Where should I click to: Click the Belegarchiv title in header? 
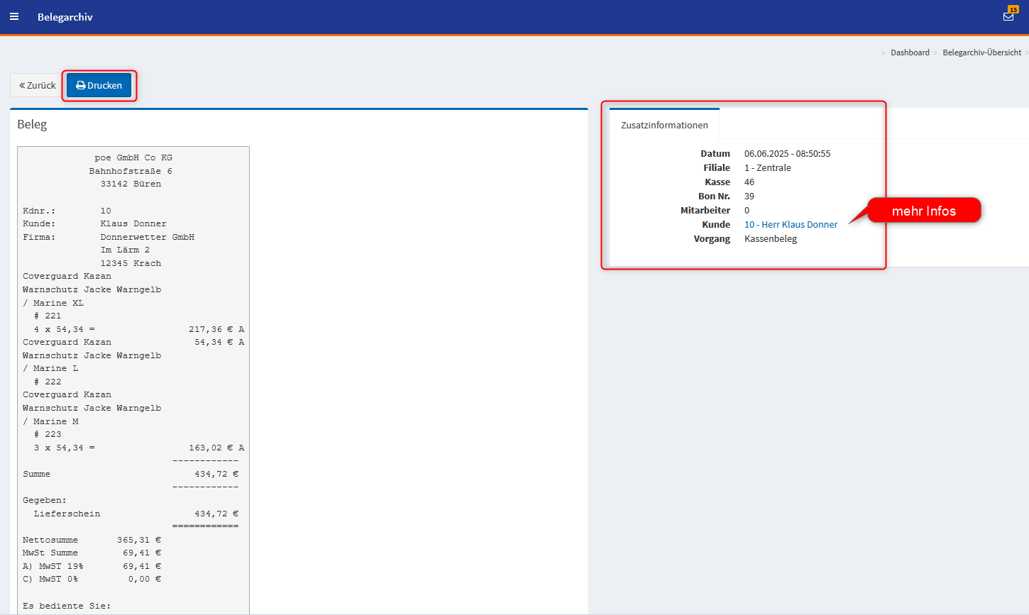pyautogui.click(x=65, y=16)
